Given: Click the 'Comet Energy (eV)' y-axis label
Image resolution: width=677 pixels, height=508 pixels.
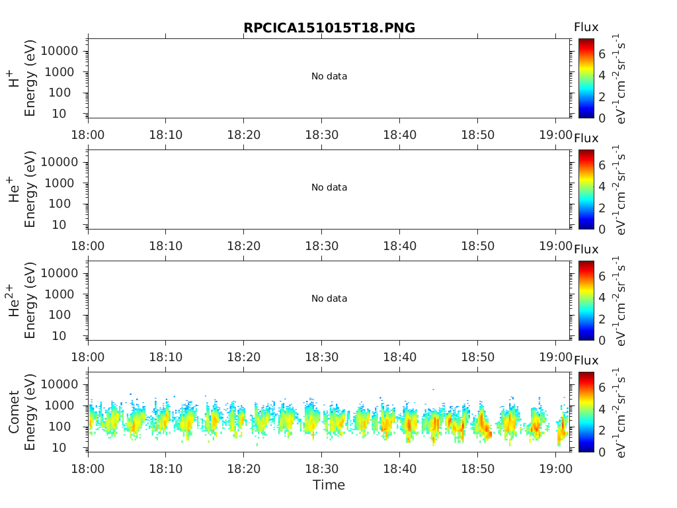Looking at the screenshot, I should pyautogui.click(x=22, y=412).
